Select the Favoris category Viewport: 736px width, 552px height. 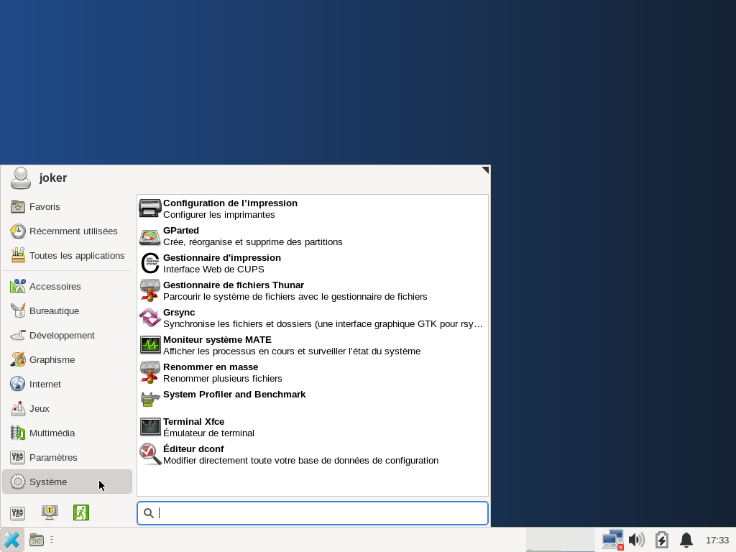point(67,206)
